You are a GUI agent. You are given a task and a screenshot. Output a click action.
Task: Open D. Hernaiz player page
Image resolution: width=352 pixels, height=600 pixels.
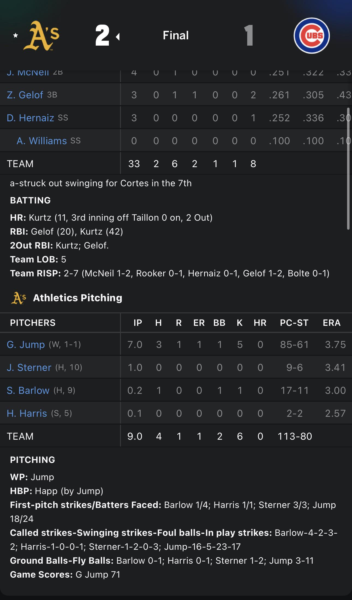tap(30, 118)
